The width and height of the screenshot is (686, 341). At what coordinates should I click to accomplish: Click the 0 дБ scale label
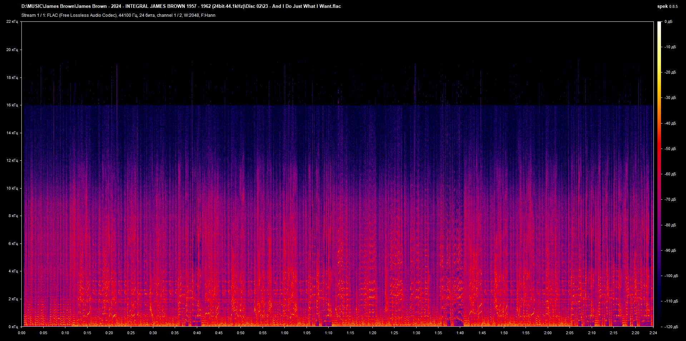pos(668,22)
